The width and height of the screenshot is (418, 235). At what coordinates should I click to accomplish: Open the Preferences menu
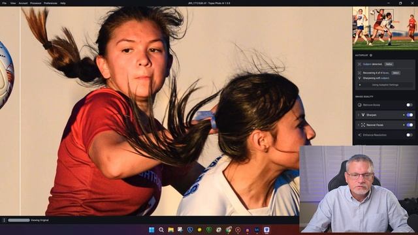[50, 3]
